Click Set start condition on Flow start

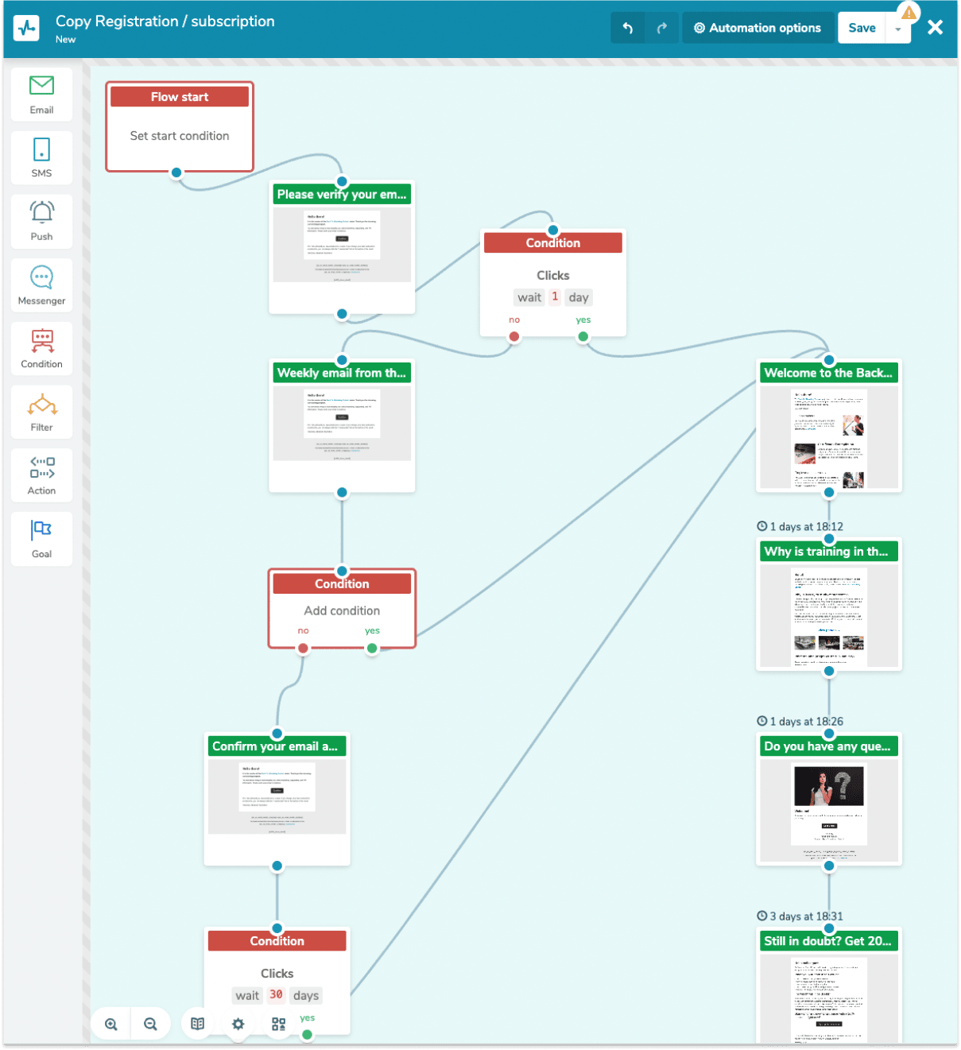tap(179, 135)
